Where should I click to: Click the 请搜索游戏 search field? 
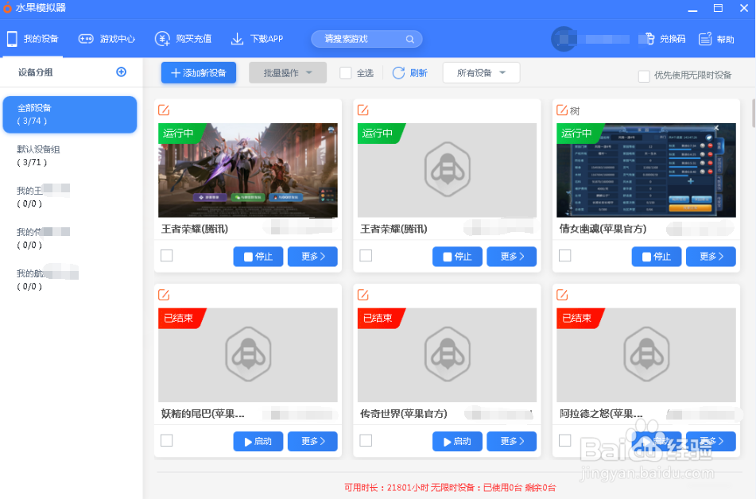[366, 39]
